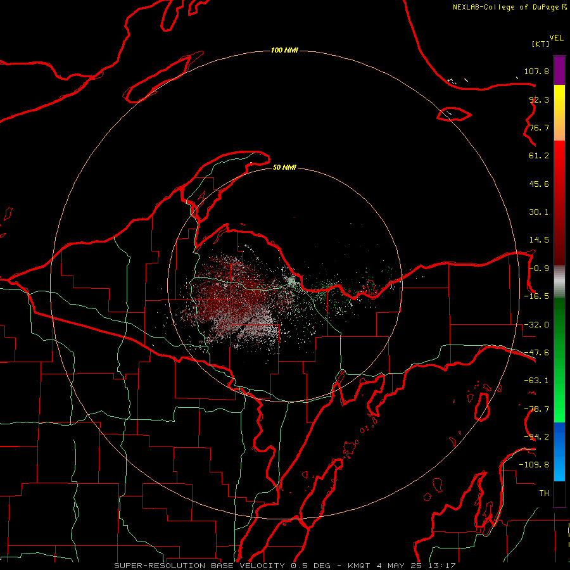Click the -16.5 velocity scale value
The height and width of the screenshot is (570, 570).
536,296
